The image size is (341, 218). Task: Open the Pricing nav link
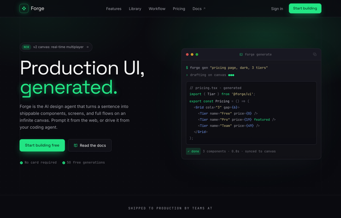[179, 9]
